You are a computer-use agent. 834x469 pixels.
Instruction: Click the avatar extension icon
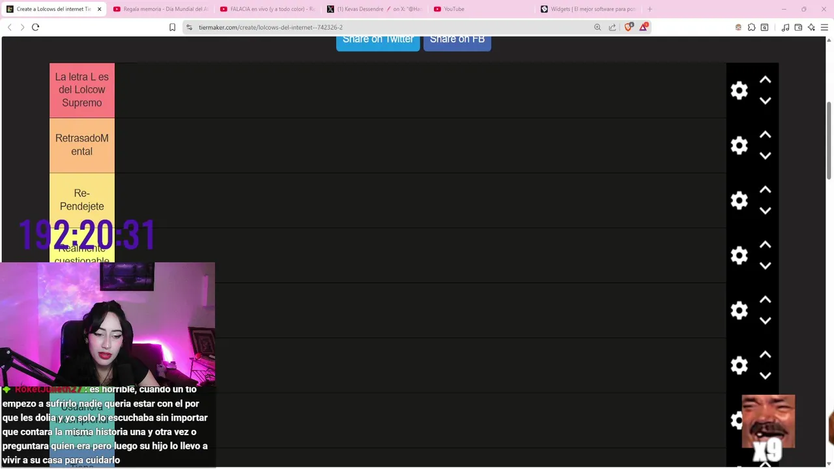coord(738,27)
